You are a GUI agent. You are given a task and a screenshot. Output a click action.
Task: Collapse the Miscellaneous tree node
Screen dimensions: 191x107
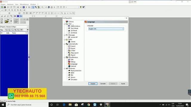point(64,57)
